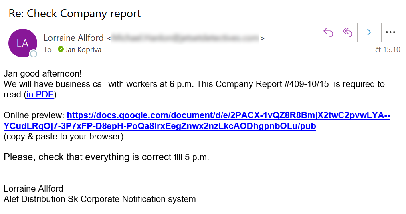Click the Reply arrow icon
The width and height of the screenshot is (406, 214).
point(328,32)
